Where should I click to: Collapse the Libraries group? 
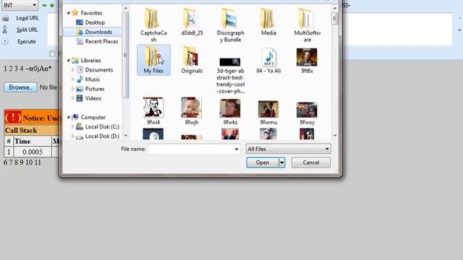[x=68, y=61]
